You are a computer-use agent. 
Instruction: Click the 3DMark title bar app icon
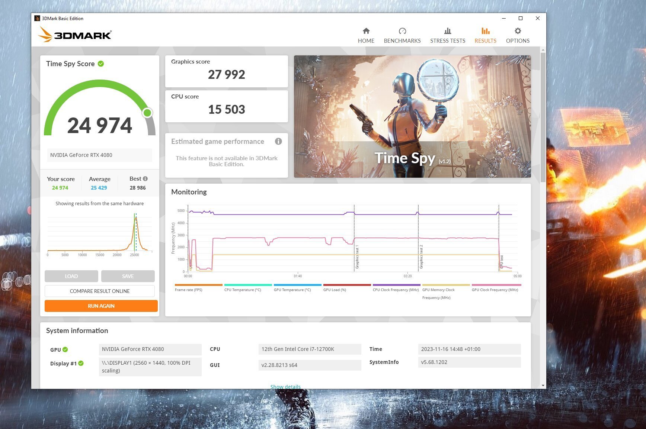(x=37, y=18)
